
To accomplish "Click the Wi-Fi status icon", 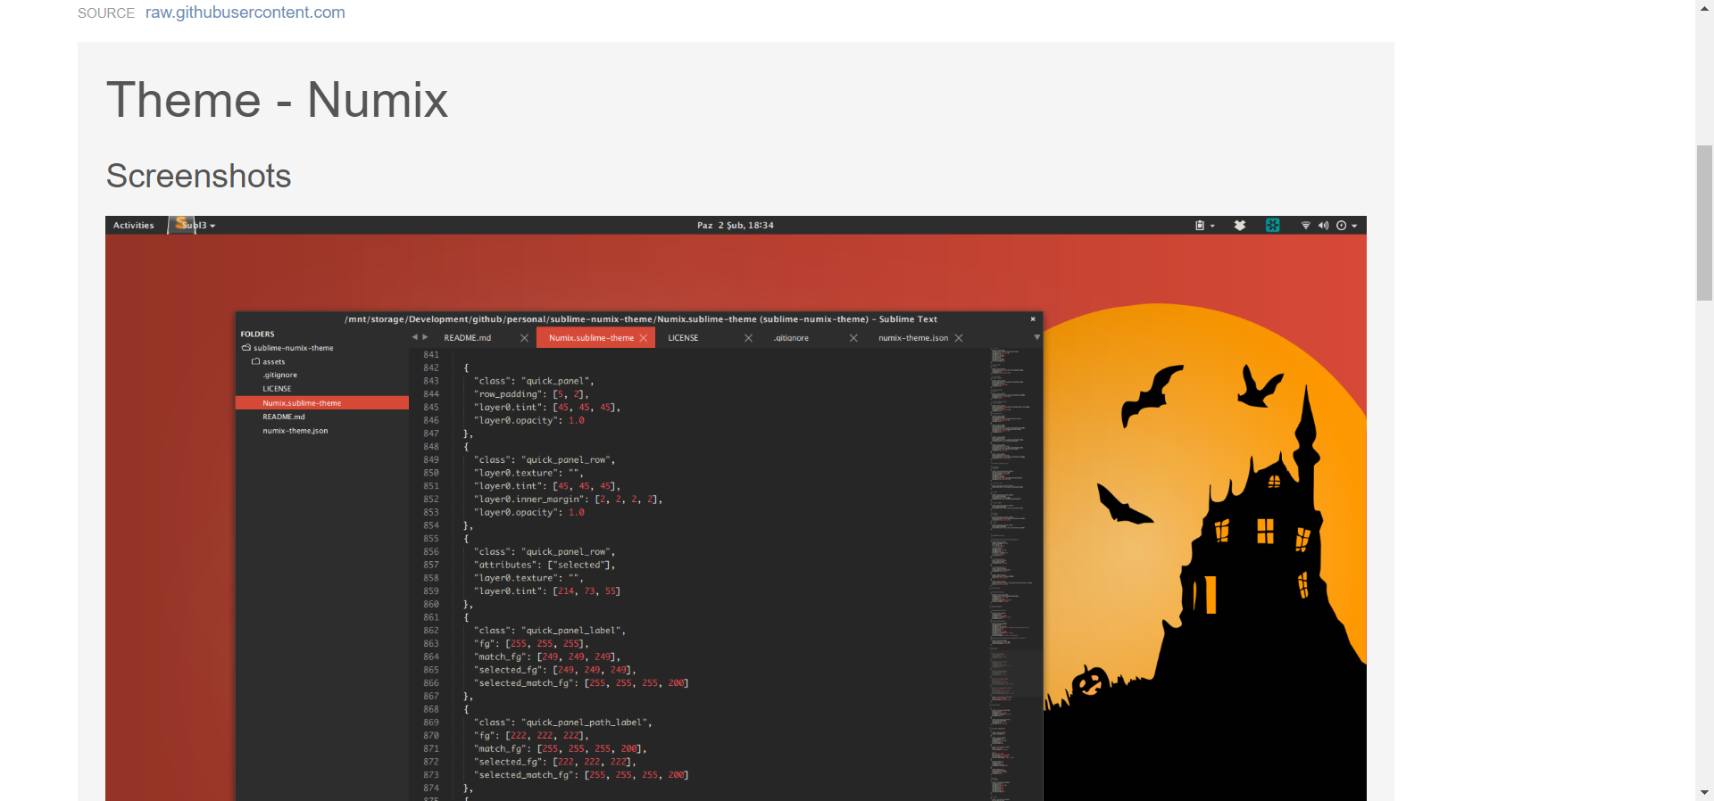I will point(1306,226).
